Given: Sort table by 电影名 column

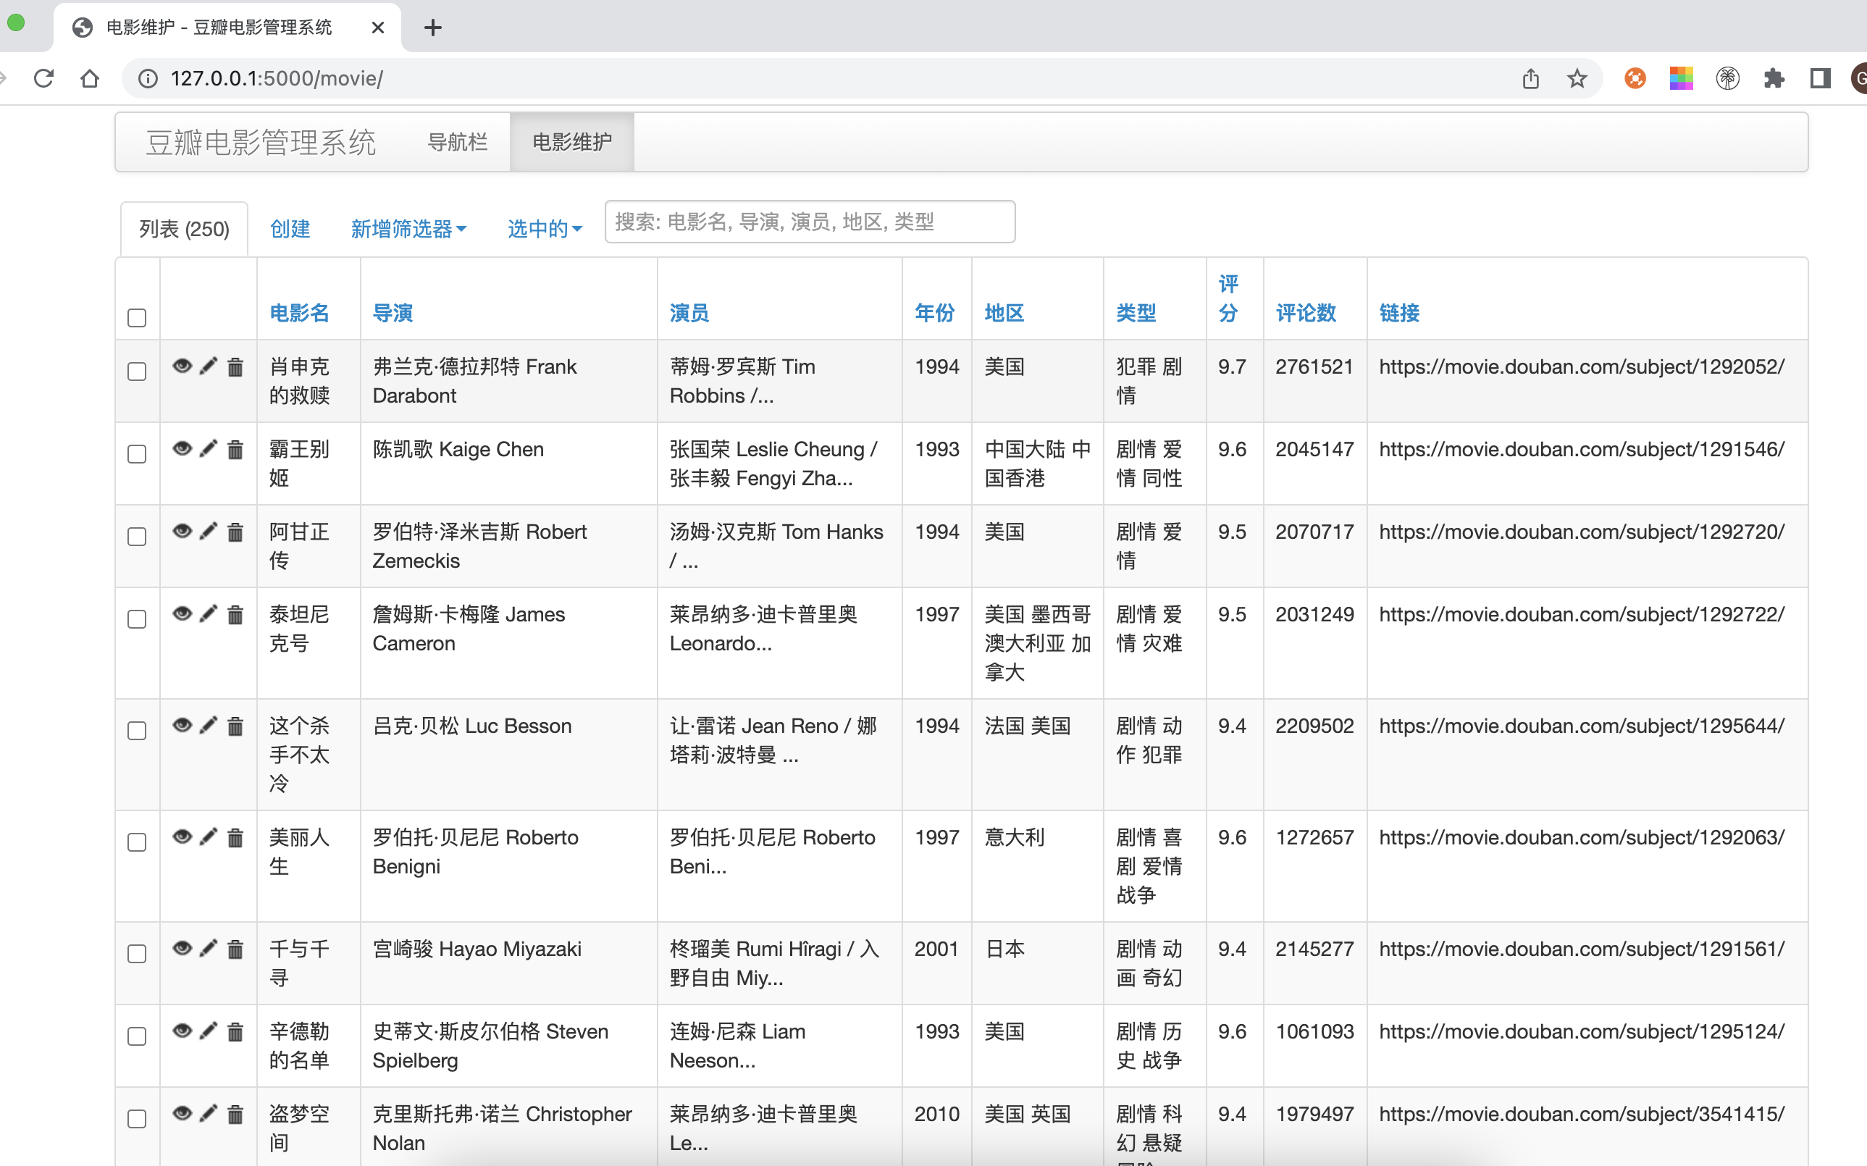Looking at the screenshot, I should pyautogui.click(x=299, y=313).
